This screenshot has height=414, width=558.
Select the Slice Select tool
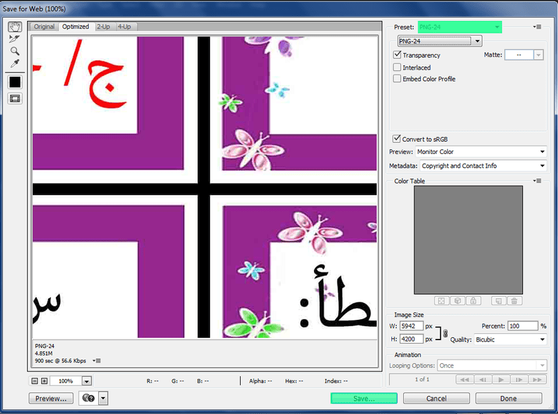click(x=15, y=39)
